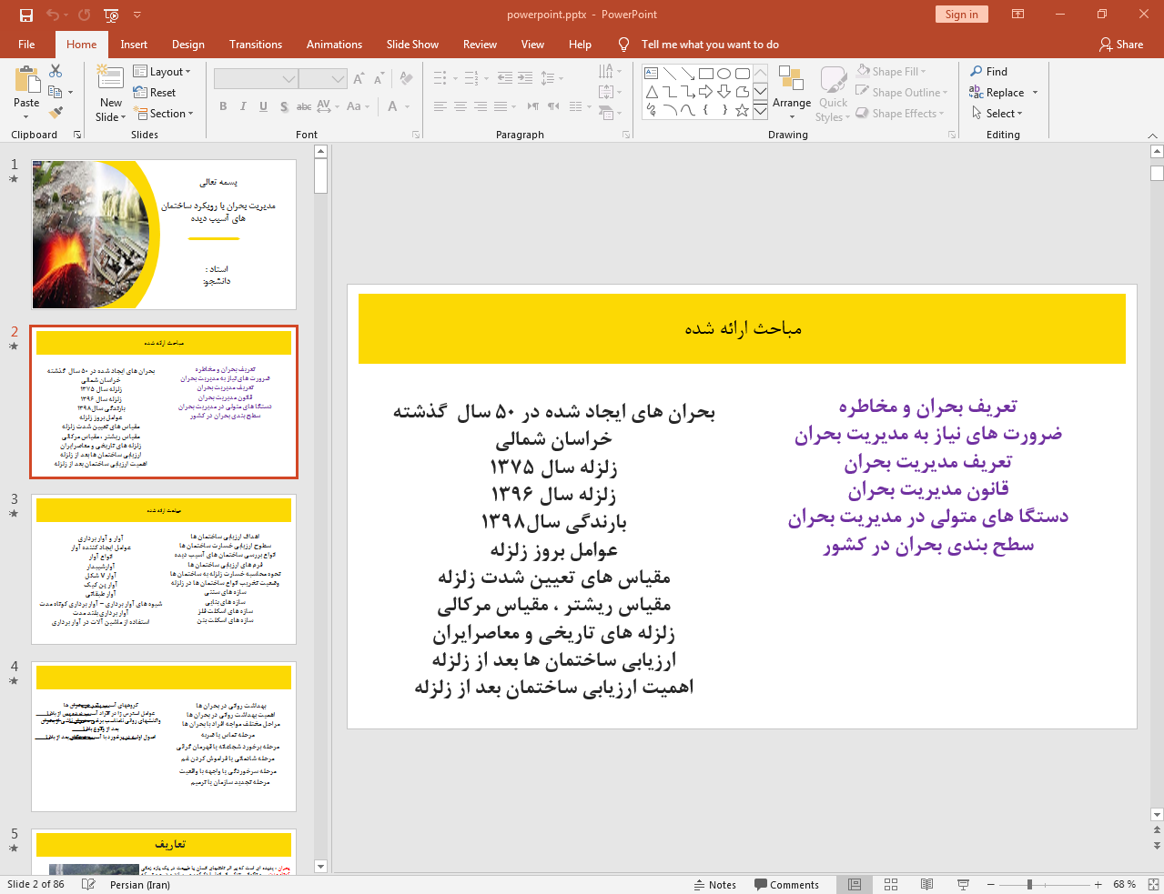Click the Find button
This screenshot has height=894, width=1164.
coord(989,72)
